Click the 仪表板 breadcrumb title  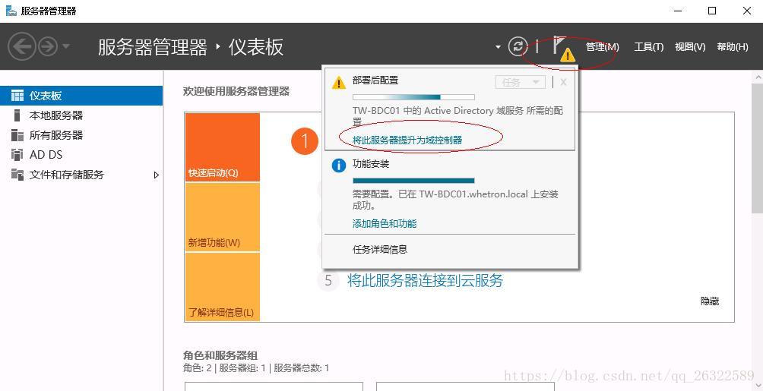point(256,47)
